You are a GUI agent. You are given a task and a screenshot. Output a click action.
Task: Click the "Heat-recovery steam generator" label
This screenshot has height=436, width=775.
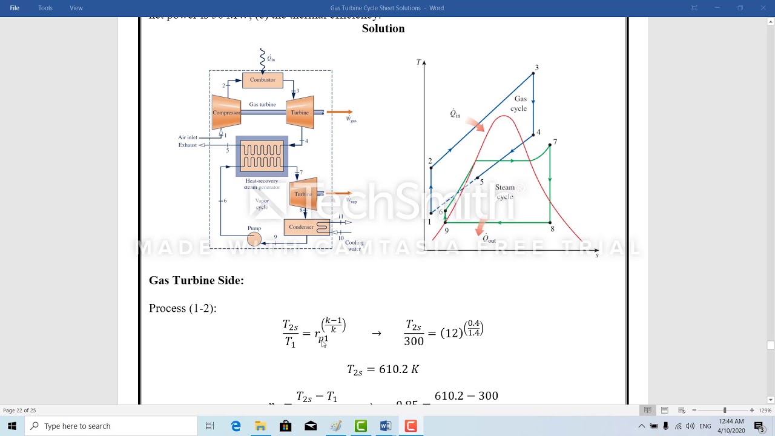pyautogui.click(x=262, y=184)
